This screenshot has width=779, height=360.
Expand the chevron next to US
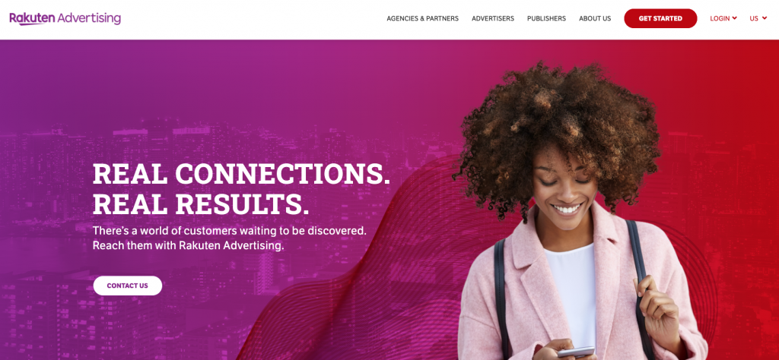click(x=764, y=18)
